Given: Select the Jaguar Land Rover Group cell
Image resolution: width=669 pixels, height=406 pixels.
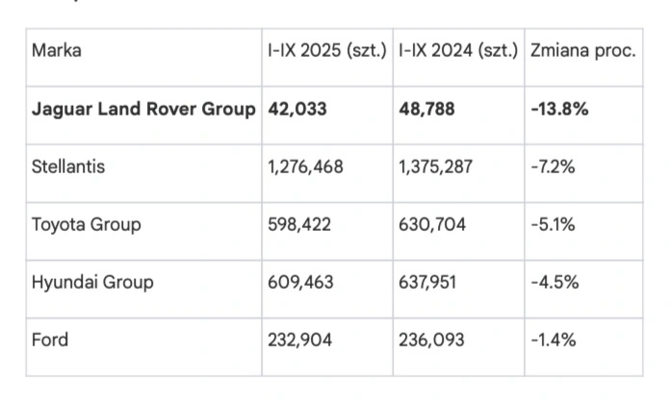Looking at the screenshot, I should coord(143,109).
